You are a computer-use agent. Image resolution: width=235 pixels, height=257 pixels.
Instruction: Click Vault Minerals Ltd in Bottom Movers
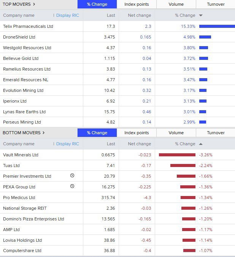(21, 155)
